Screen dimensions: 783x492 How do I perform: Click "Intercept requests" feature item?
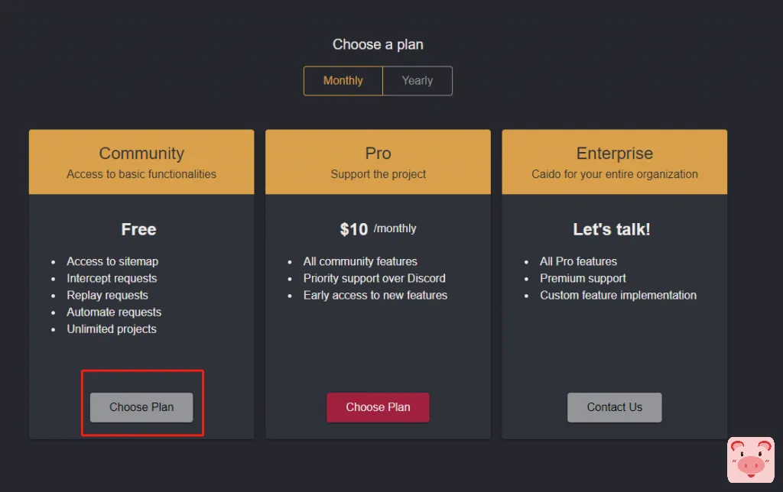pos(112,278)
